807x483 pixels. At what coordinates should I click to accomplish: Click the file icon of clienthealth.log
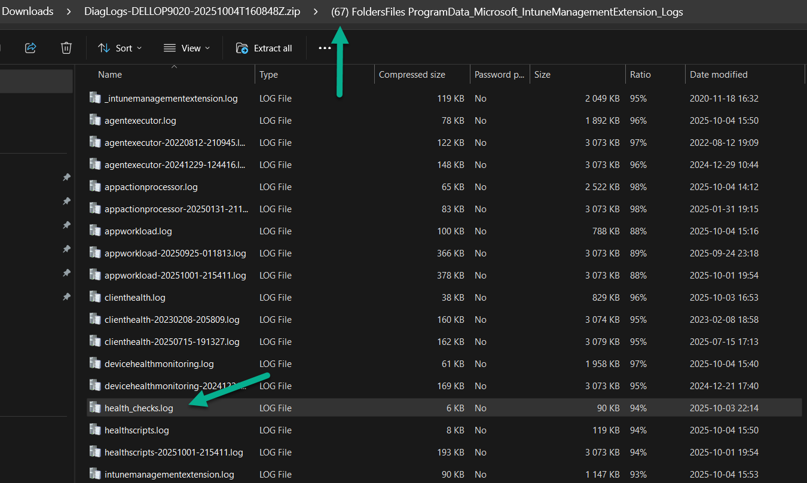point(94,297)
